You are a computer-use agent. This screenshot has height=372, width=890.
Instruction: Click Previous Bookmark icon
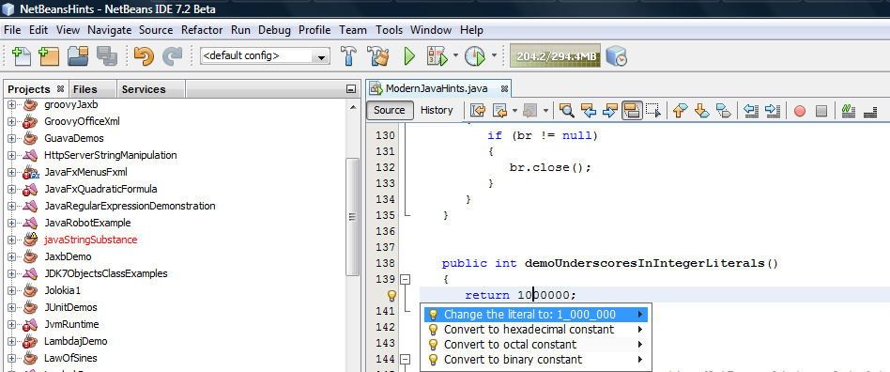point(680,111)
